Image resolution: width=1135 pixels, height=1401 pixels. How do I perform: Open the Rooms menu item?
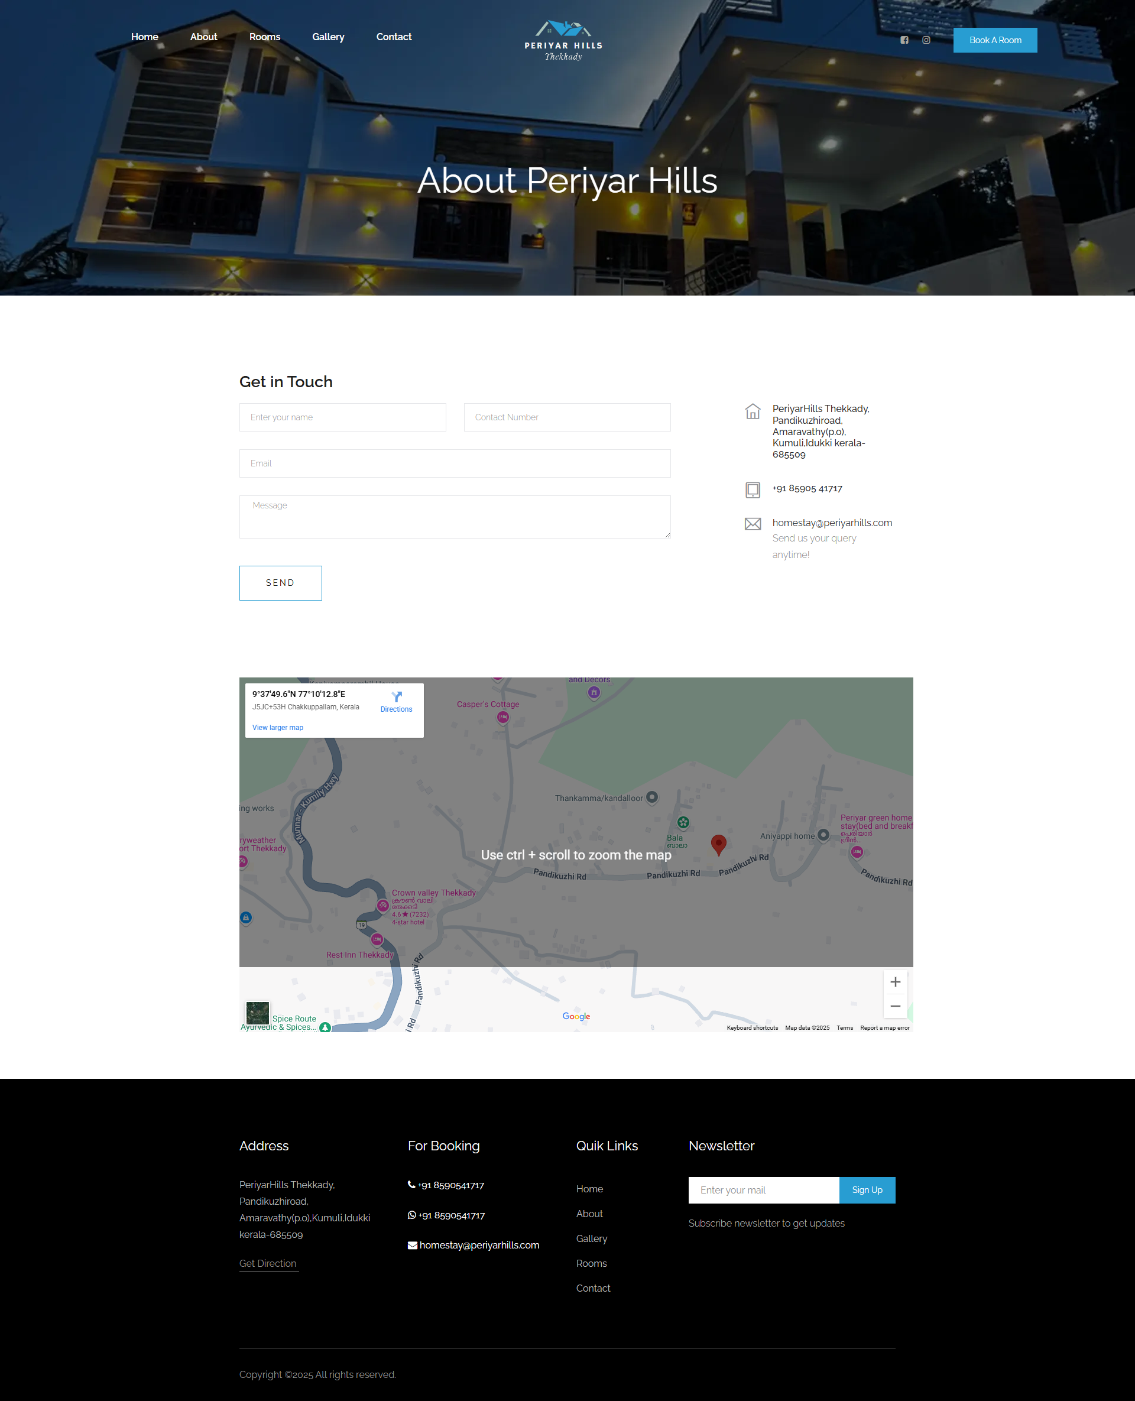(264, 37)
